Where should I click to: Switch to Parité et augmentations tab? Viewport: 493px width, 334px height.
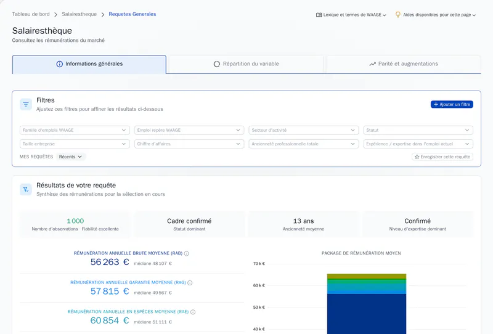click(x=404, y=64)
